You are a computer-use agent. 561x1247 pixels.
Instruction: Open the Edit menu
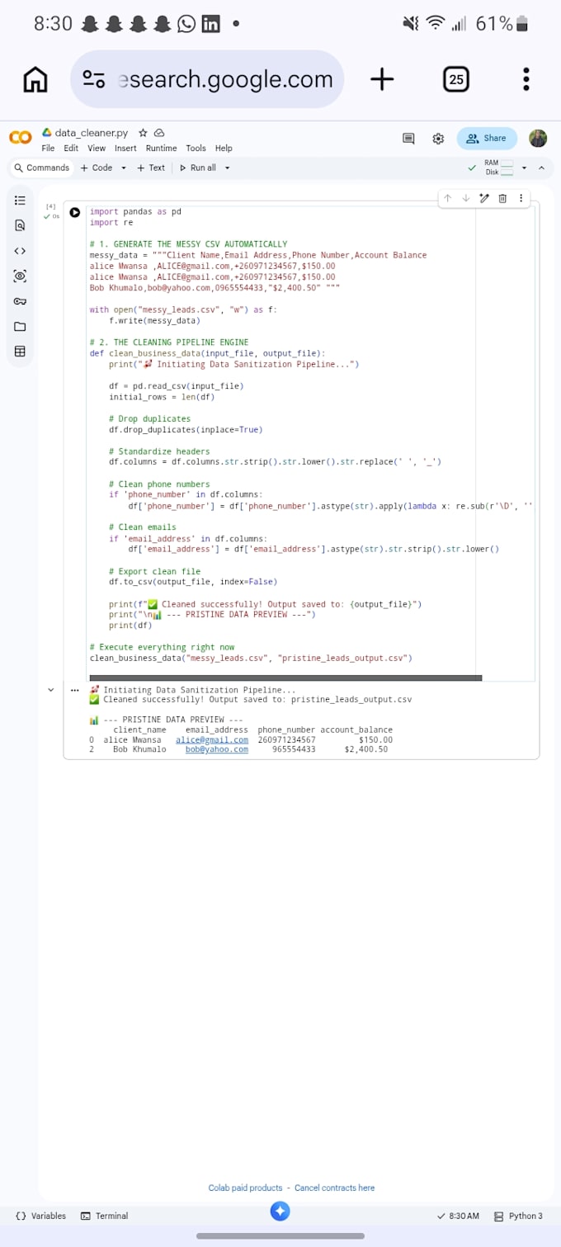[x=71, y=149]
